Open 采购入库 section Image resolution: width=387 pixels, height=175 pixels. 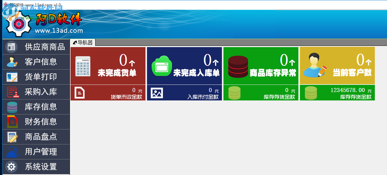tap(36, 92)
